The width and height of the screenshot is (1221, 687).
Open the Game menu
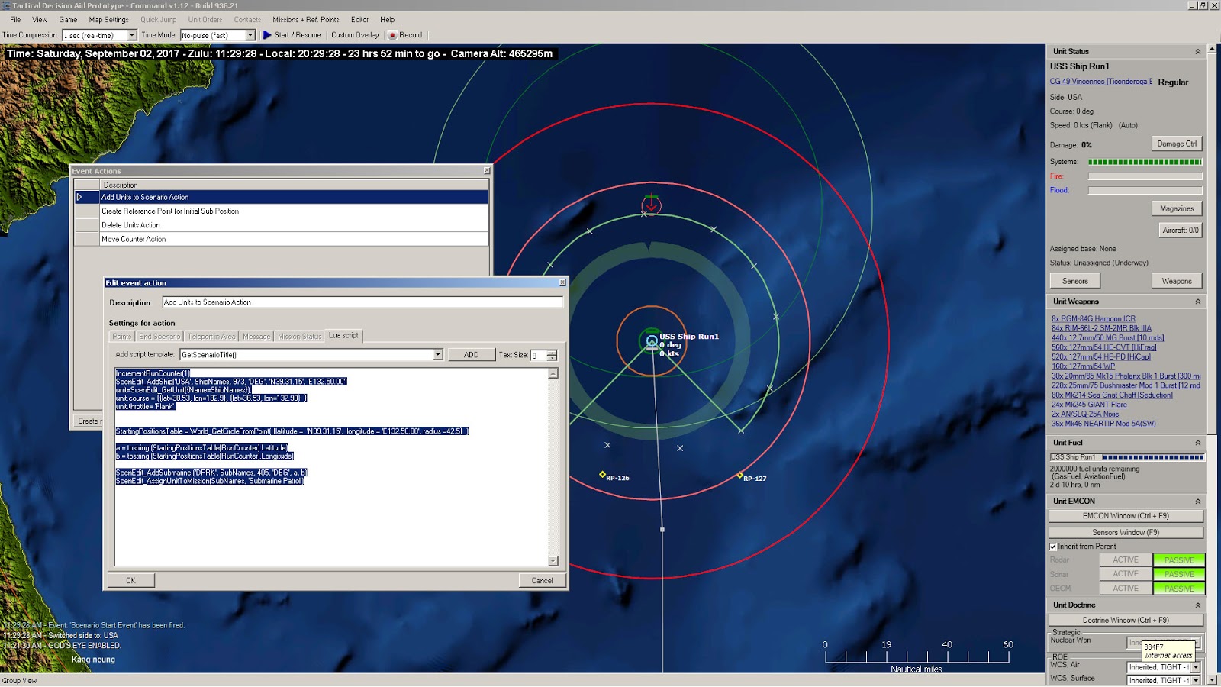point(68,20)
